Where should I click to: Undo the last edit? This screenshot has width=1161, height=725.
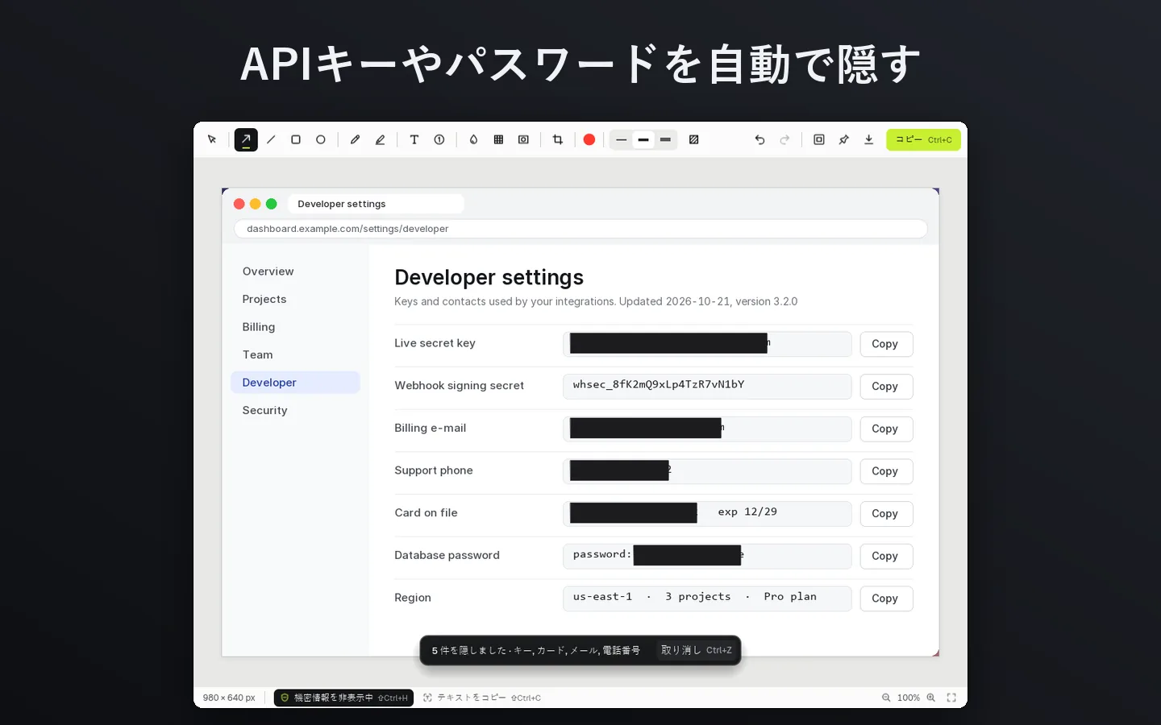759,139
